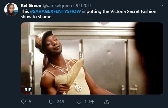Click the 1.1千 likes count
Image resolution: width=168 pixels, height=108 pixels.
click(x=89, y=102)
